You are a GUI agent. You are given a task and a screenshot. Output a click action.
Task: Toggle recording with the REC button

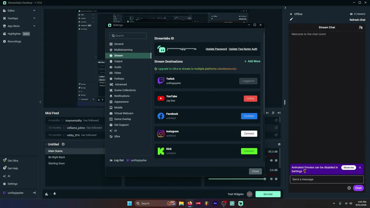click(249, 194)
